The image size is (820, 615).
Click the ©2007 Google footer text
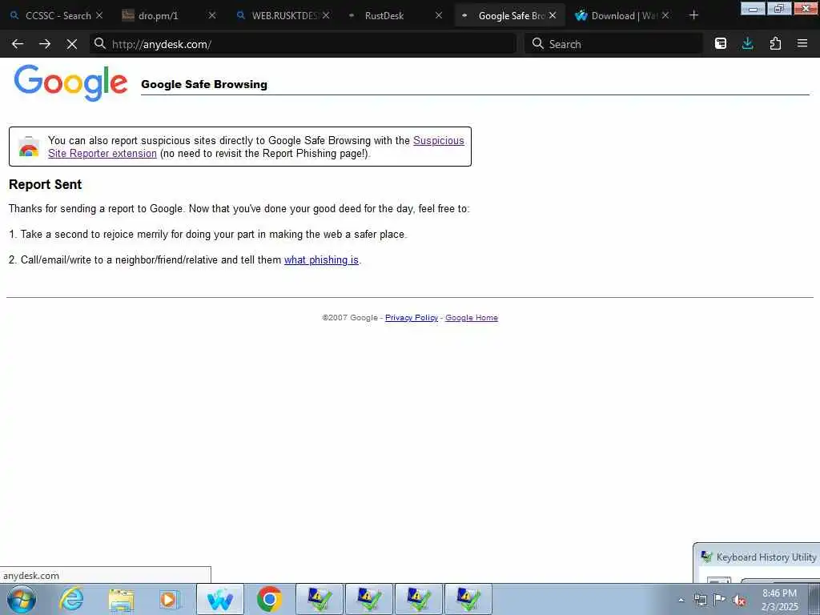[x=350, y=317]
